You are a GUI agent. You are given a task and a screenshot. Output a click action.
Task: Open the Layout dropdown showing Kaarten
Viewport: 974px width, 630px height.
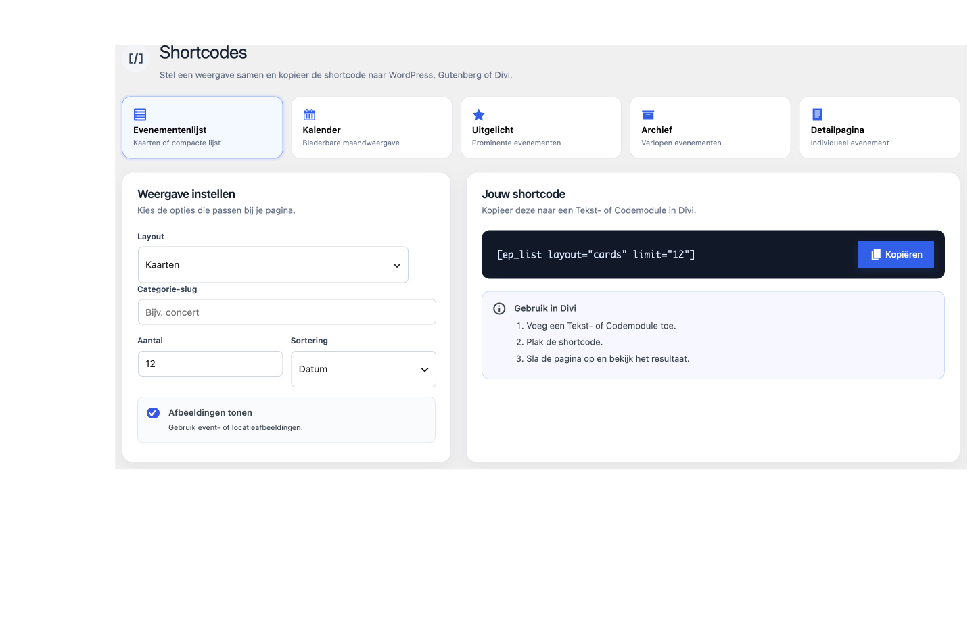click(273, 264)
